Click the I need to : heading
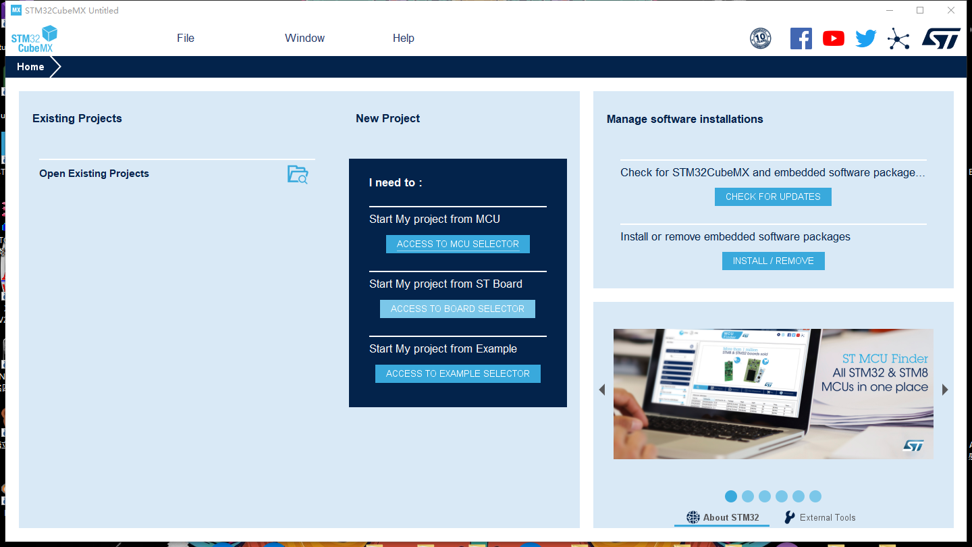 396,182
